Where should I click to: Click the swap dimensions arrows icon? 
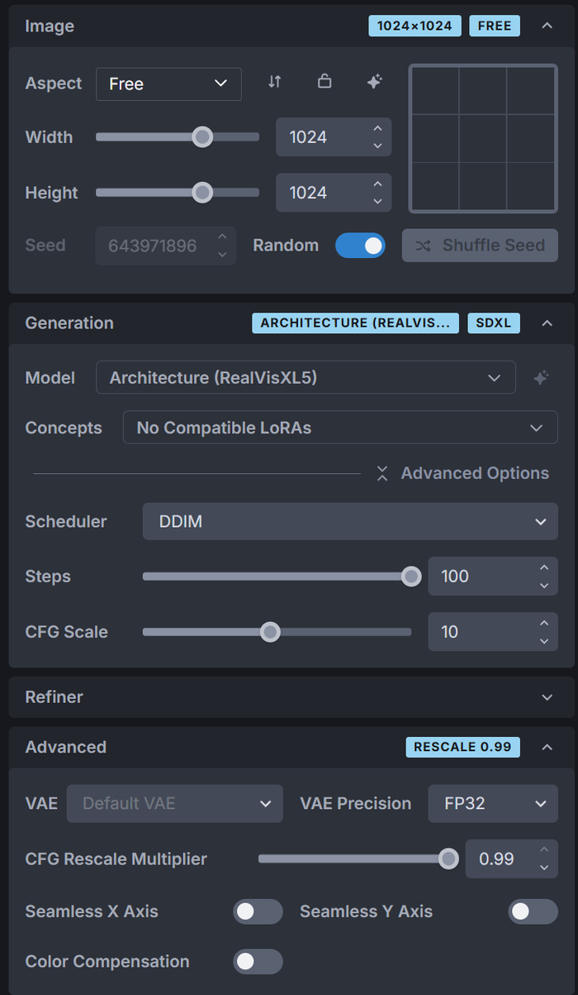tap(275, 82)
